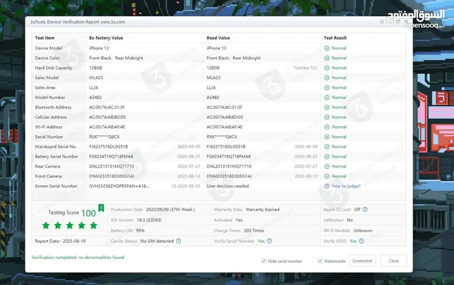Select the Ex-factory Value column header
The height and width of the screenshot is (285, 454).
pos(106,38)
